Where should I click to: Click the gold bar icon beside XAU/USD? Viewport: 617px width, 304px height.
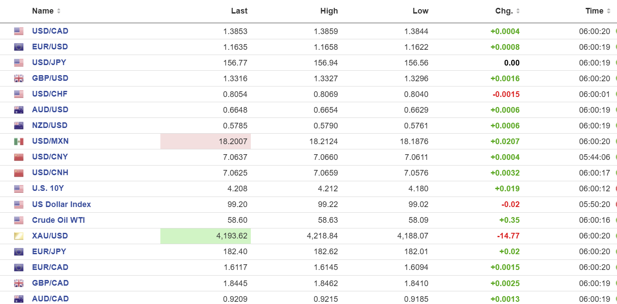coord(18,236)
